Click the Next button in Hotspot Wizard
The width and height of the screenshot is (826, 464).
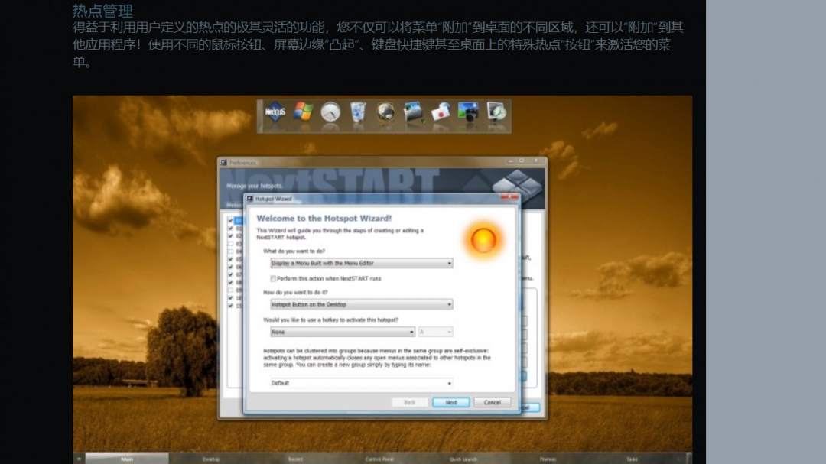coord(450,402)
